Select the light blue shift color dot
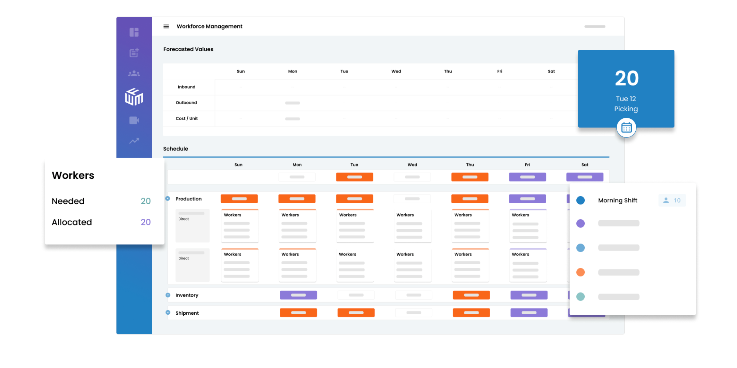The width and height of the screenshot is (737, 368). coord(580,247)
